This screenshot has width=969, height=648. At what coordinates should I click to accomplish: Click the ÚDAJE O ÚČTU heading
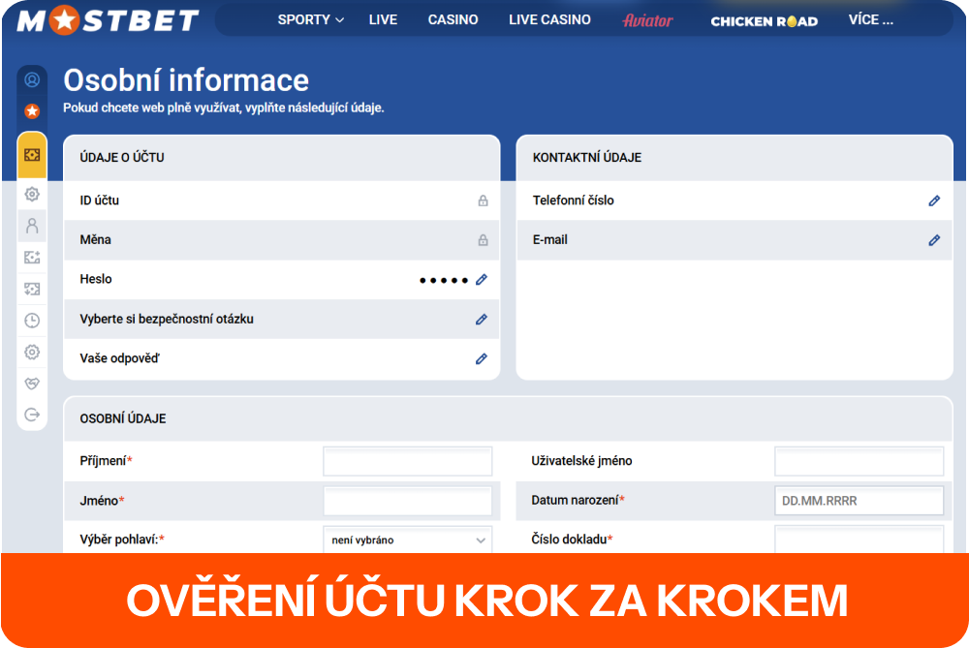tap(122, 158)
